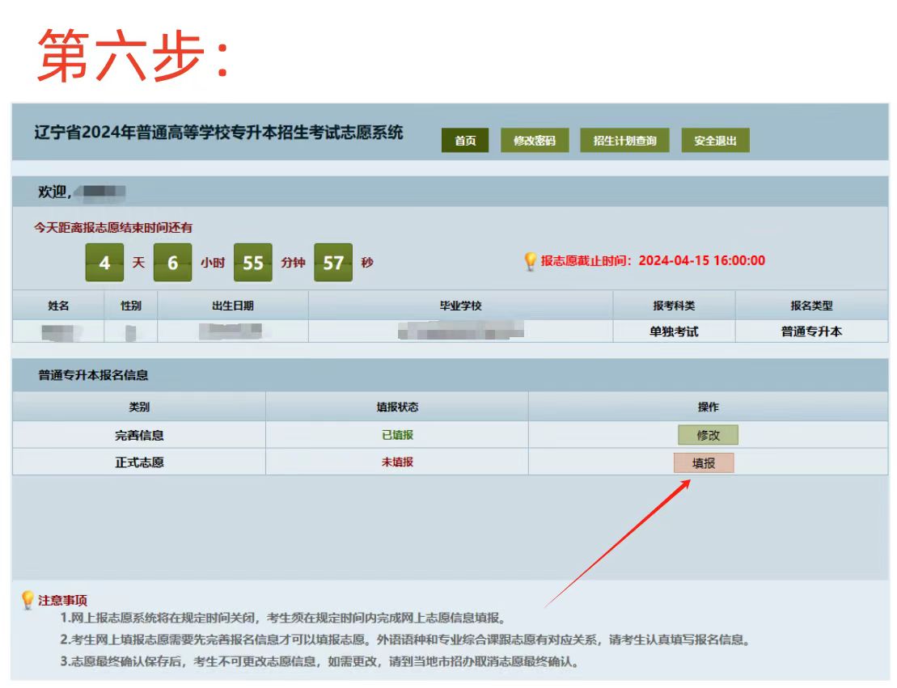Click lightbulb icon beside 报志愿截止时间
Image resolution: width=897 pixels, height=688 pixels.
point(531,261)
